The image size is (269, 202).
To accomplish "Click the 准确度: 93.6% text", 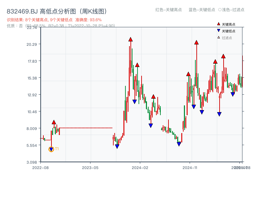I will [88, 20].
